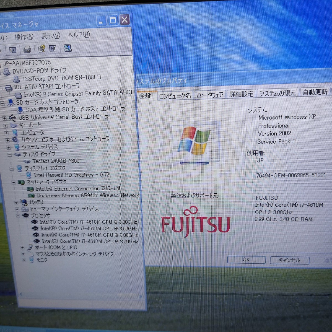Select the Teclast 240GB A800 disk icon

[27, 161]
